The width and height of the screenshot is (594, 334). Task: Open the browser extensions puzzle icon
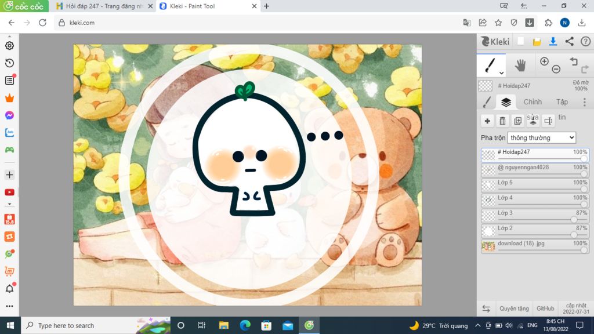(549, 23)
